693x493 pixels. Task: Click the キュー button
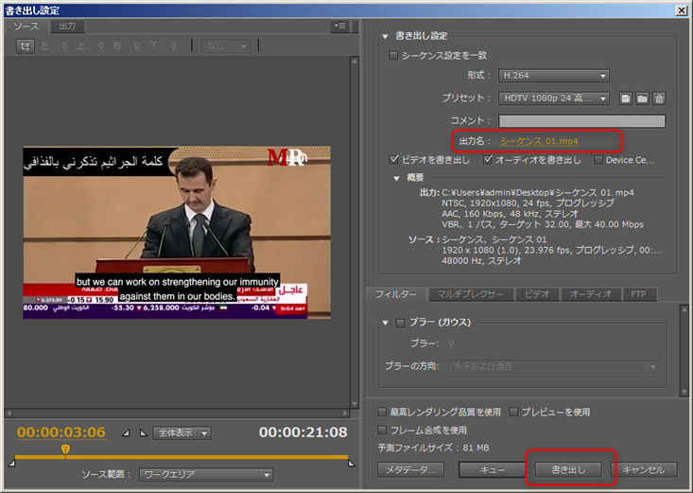click(492, 469)
